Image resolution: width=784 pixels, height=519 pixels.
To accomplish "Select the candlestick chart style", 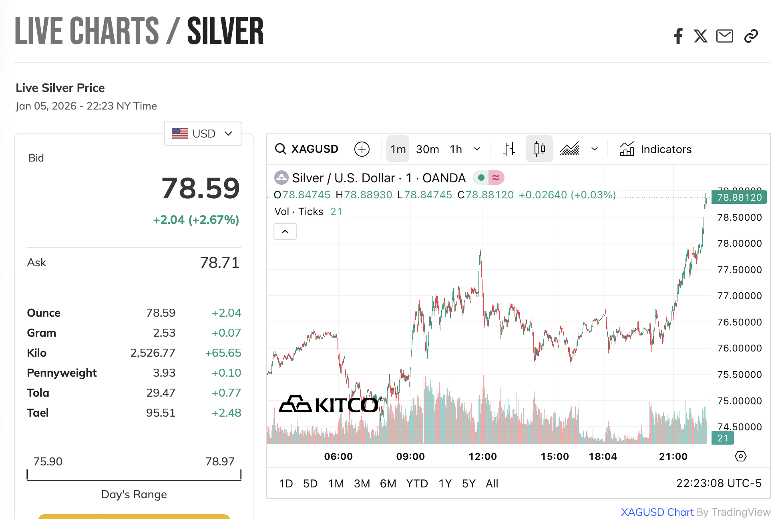I will tap(539, 149).
